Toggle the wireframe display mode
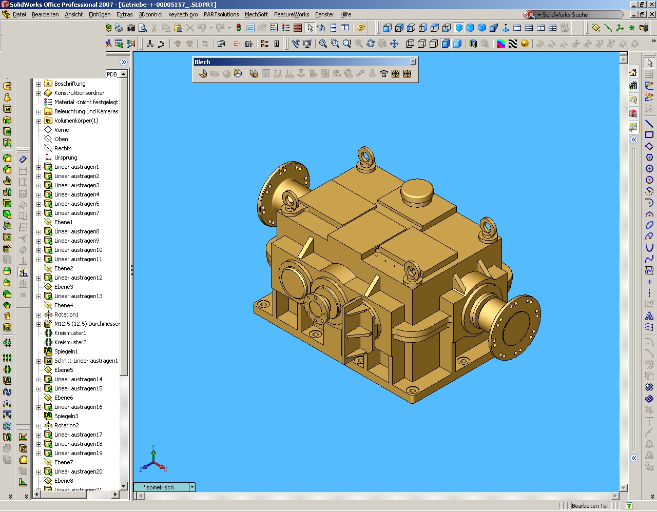The width and height of the screenshot is (657, 512). tap(410, 44)
